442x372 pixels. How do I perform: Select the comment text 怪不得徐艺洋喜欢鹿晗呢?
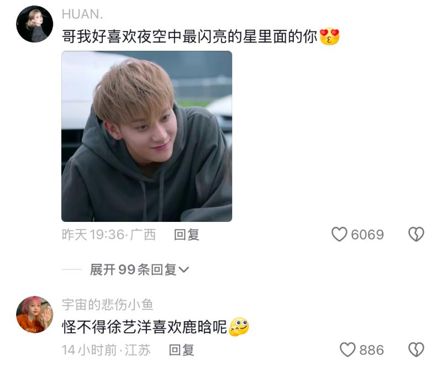pos(144,327)
